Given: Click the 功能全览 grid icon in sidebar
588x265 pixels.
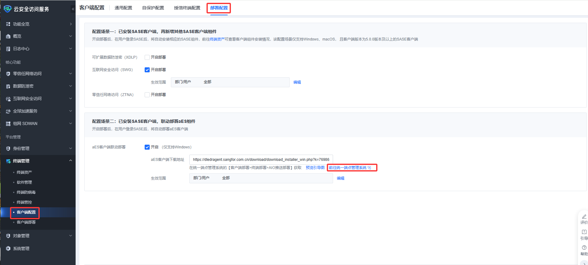Looking at the screenshot, I should [8, 24].
